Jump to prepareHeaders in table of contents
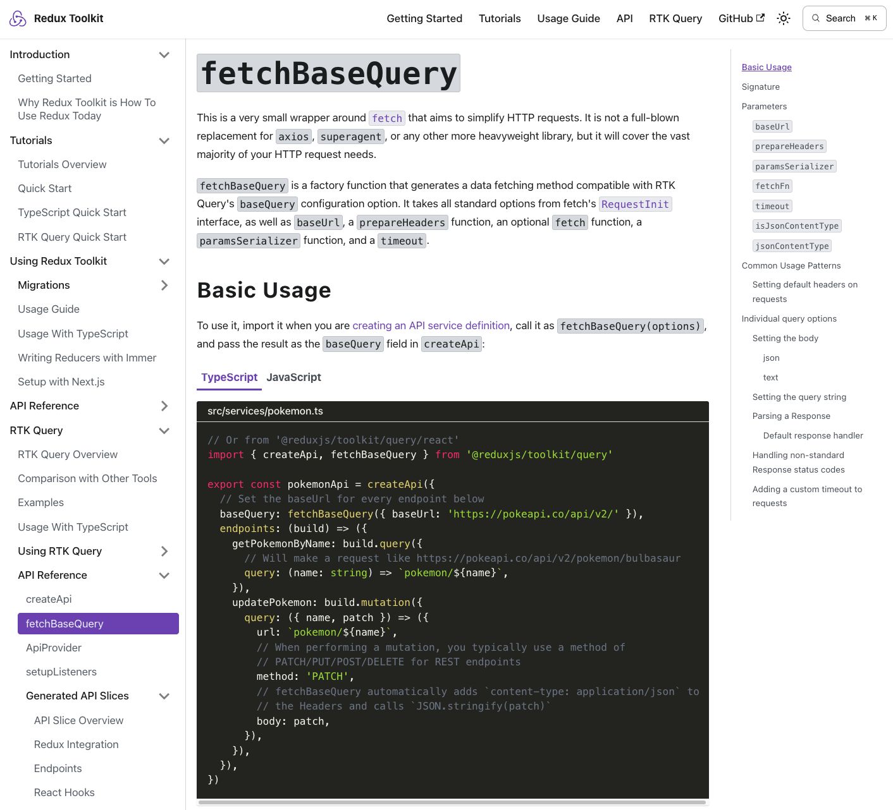This screenshot has height=810, width=893. point(789,146)
